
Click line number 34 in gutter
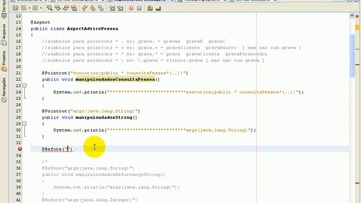pyautogui.click(x=18, y=156)
